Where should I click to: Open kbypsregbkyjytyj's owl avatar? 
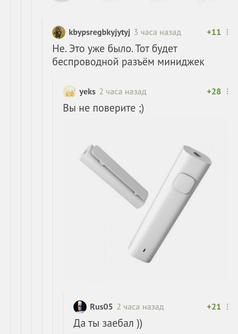click(x=59, y=32)
